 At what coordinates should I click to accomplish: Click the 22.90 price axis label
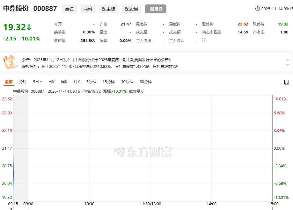click(7, 113)
